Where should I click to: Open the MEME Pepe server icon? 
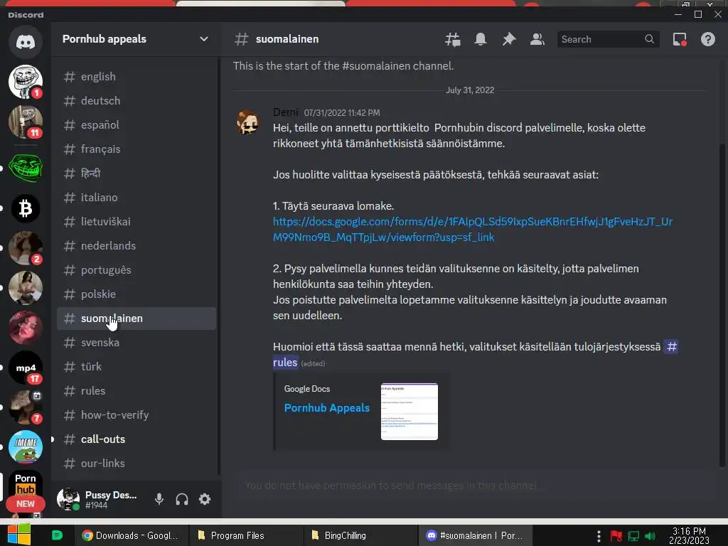pyautogui.click(x=26, y=448)
